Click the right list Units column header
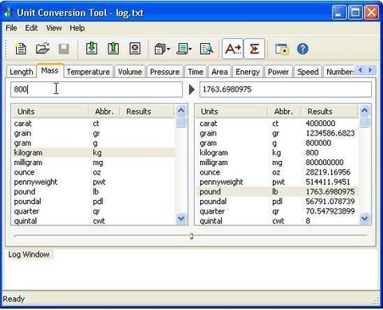 tap(231, 112)
